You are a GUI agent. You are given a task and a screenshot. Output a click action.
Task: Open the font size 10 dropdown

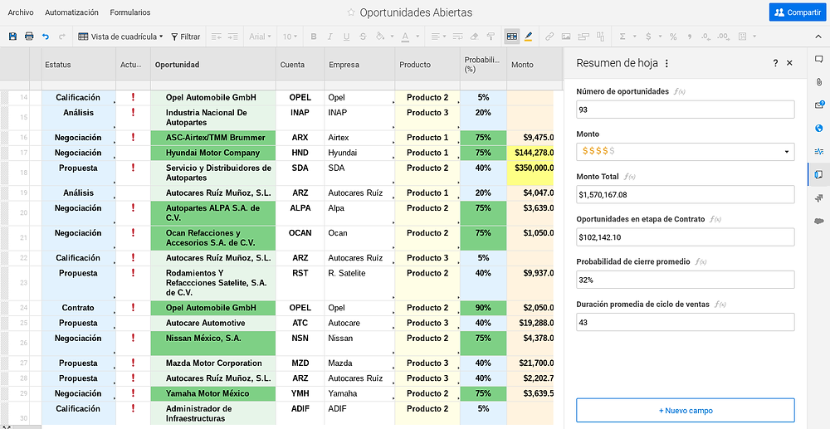(x=290, y=37)
